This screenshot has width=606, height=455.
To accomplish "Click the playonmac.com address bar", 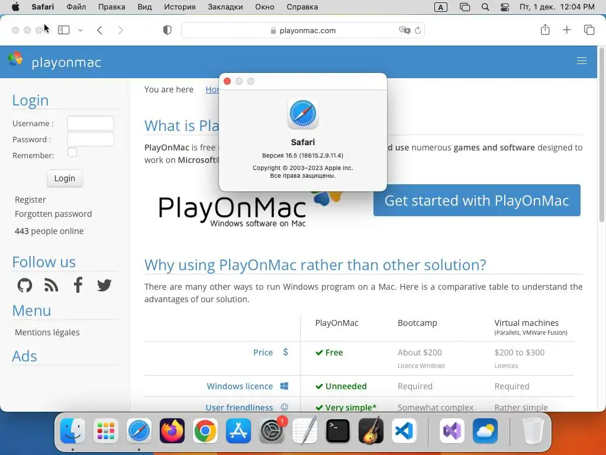I will point(303,30).
